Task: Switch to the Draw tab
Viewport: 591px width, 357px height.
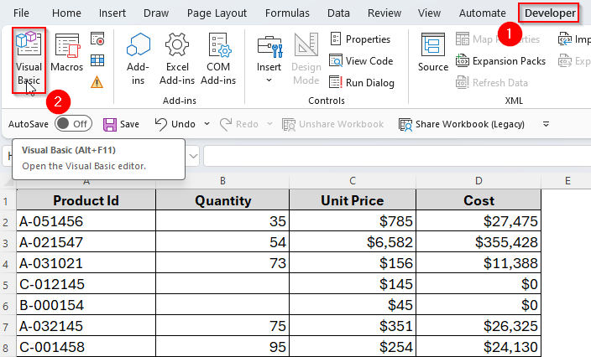Action: click(x=156, y=13)
